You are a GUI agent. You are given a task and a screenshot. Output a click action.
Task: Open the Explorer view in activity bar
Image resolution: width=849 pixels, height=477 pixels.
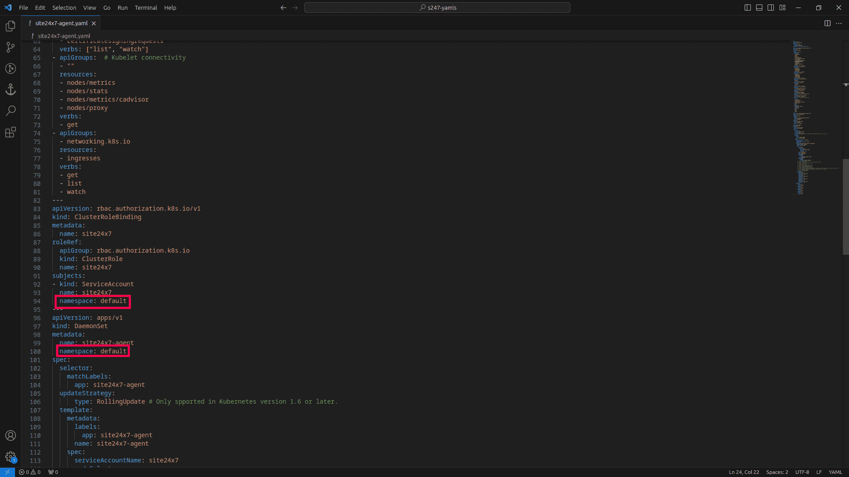pyautogui.click(x=11, y=26)
